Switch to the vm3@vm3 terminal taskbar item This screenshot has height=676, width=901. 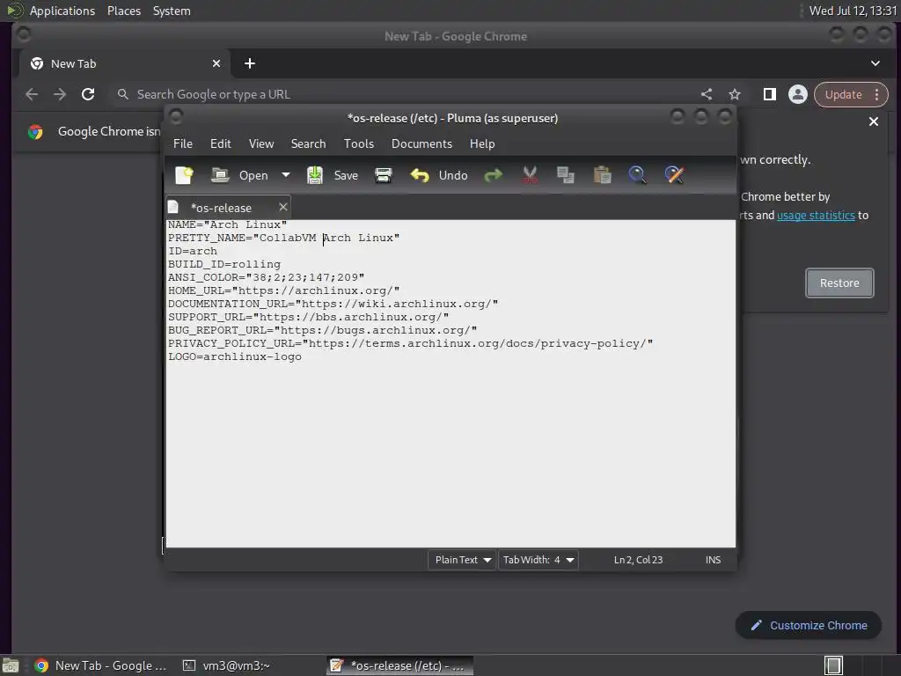pos(227,665)
